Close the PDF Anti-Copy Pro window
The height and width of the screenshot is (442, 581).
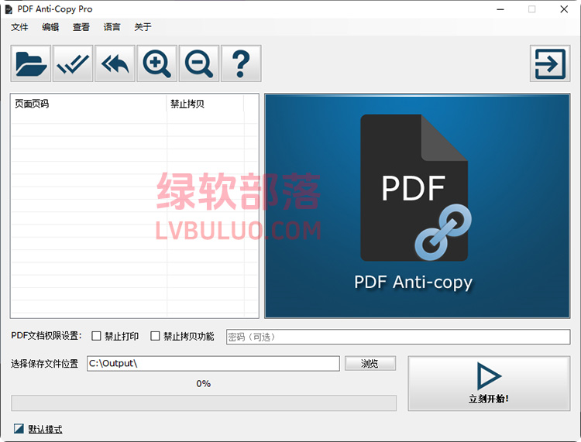(x=564, y=9)
